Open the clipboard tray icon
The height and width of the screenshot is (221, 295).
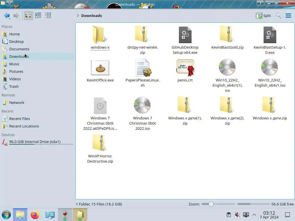coord(228,215)
